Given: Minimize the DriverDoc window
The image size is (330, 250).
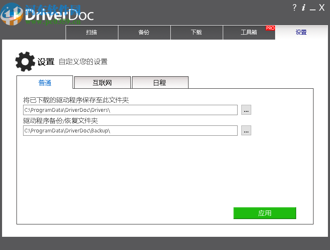Looking at the screenshot, I should tap(313, 7).
